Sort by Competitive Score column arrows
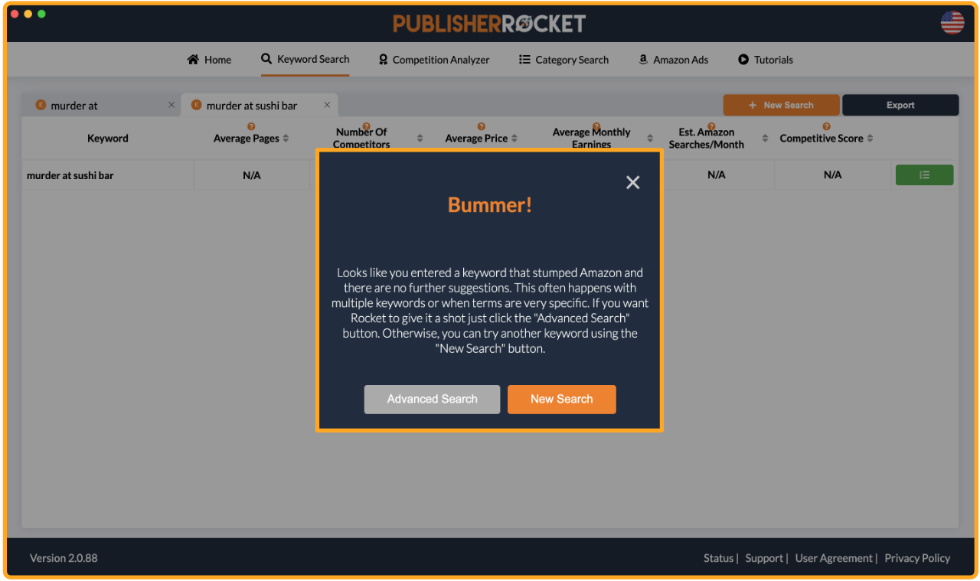 tap(870, 139)
